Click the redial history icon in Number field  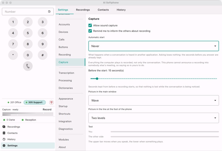click(49, 12)
